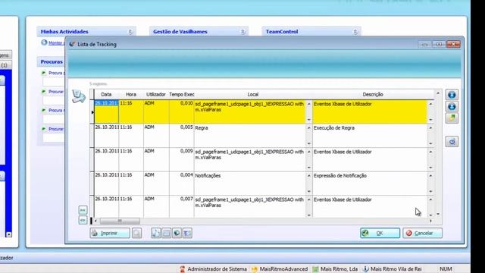The height and width of the screenshot is (273, 485).
Task: Click the Notificações local cell
Action: [x=250, y=183]
